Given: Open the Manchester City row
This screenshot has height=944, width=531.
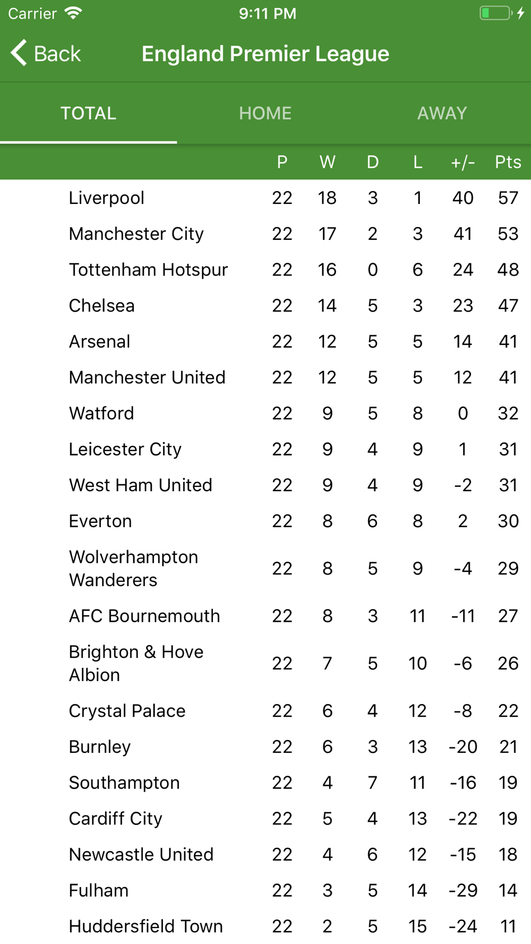Looking at the screenshot, I should [x=265, y=234].
